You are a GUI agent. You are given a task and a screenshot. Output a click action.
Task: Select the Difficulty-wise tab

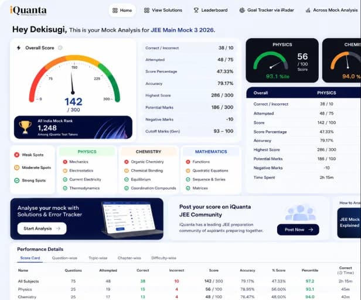point(164,258)
